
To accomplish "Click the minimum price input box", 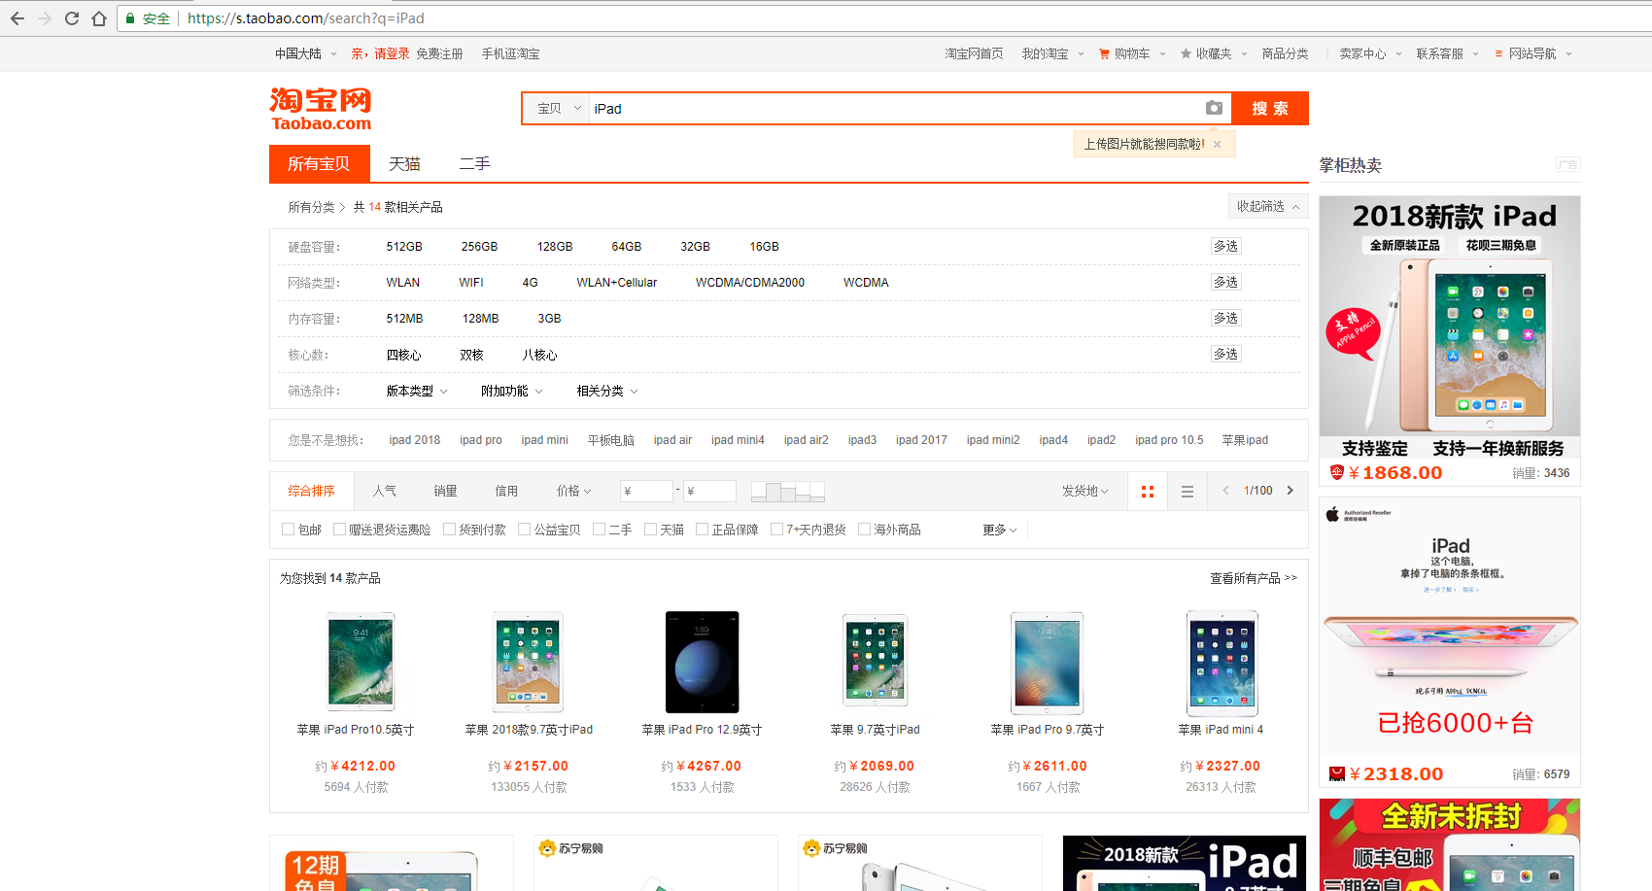I will (646, 491).
